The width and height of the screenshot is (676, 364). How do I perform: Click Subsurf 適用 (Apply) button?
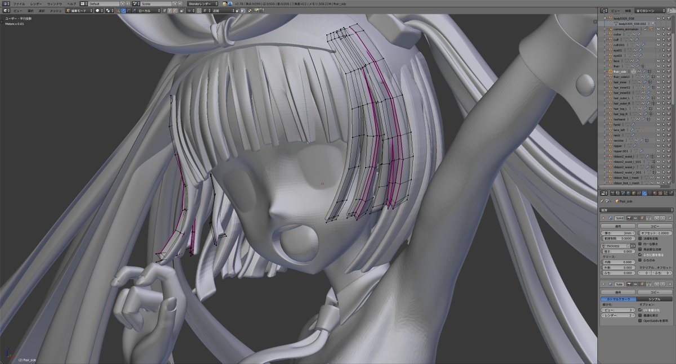(x=618, y=292)
